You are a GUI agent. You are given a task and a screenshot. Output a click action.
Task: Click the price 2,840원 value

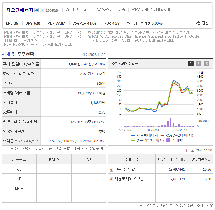click(74, 64)
